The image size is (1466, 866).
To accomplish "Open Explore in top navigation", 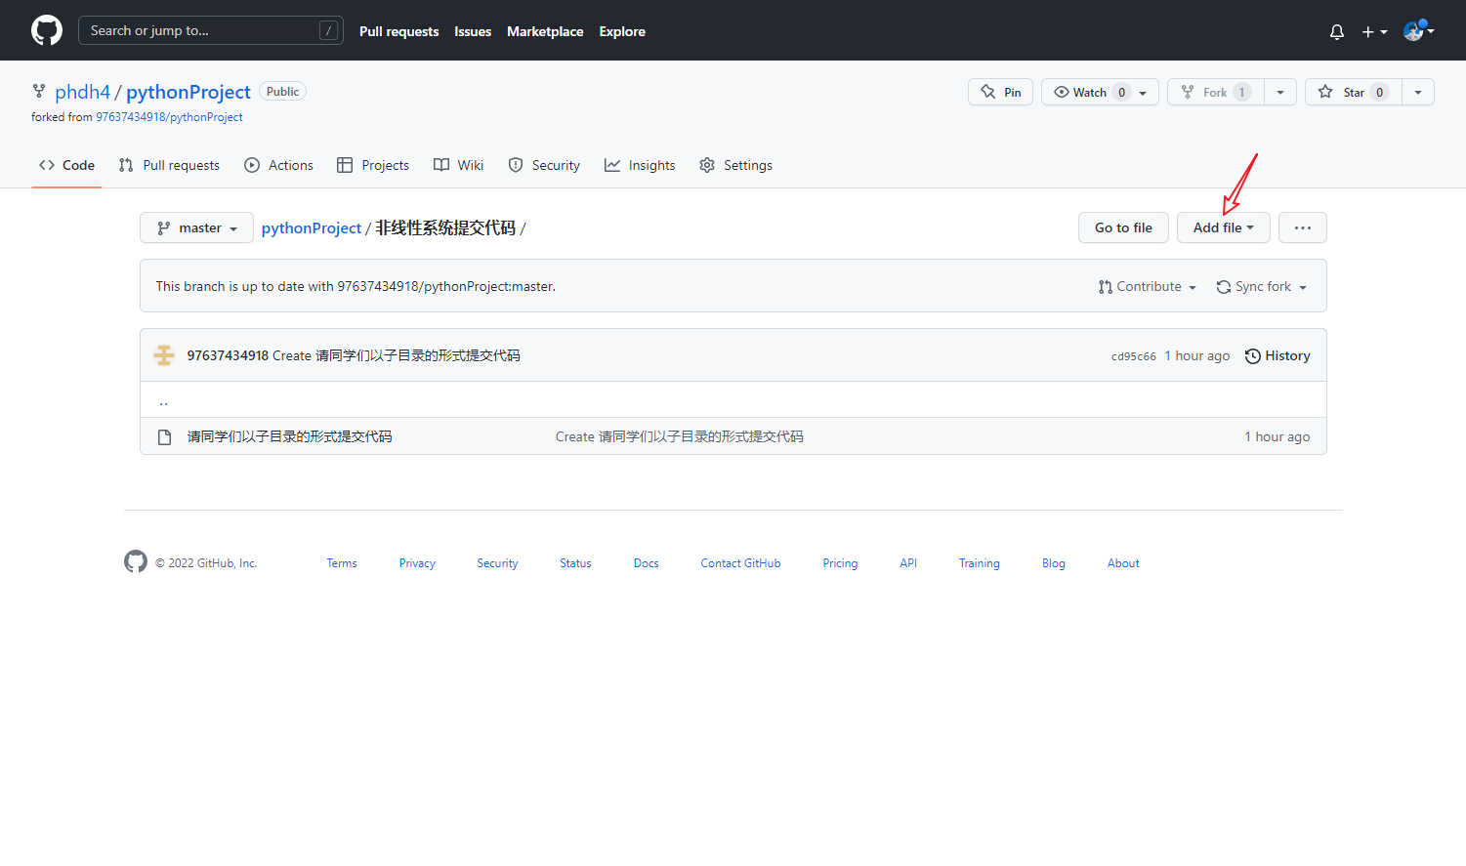I will tap(622, 31).
